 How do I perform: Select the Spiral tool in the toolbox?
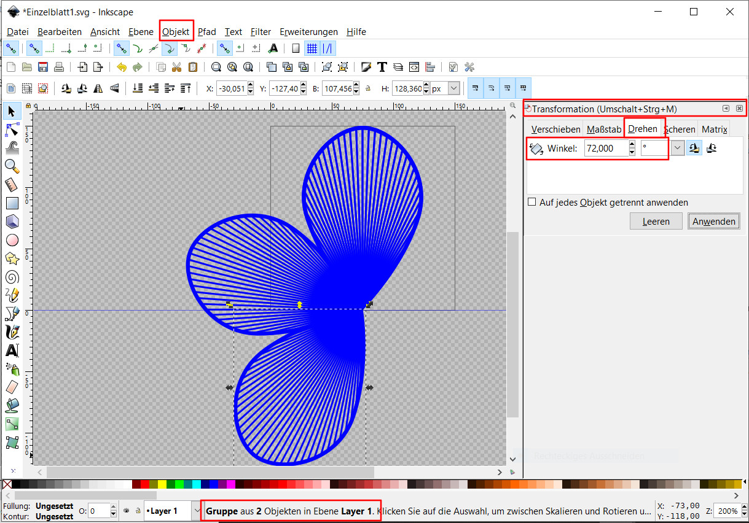[12, 277]
